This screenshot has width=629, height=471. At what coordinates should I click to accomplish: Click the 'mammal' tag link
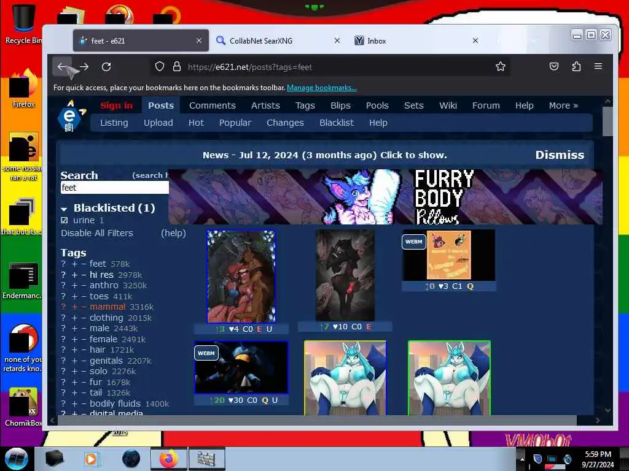click(x=107, y=307)
